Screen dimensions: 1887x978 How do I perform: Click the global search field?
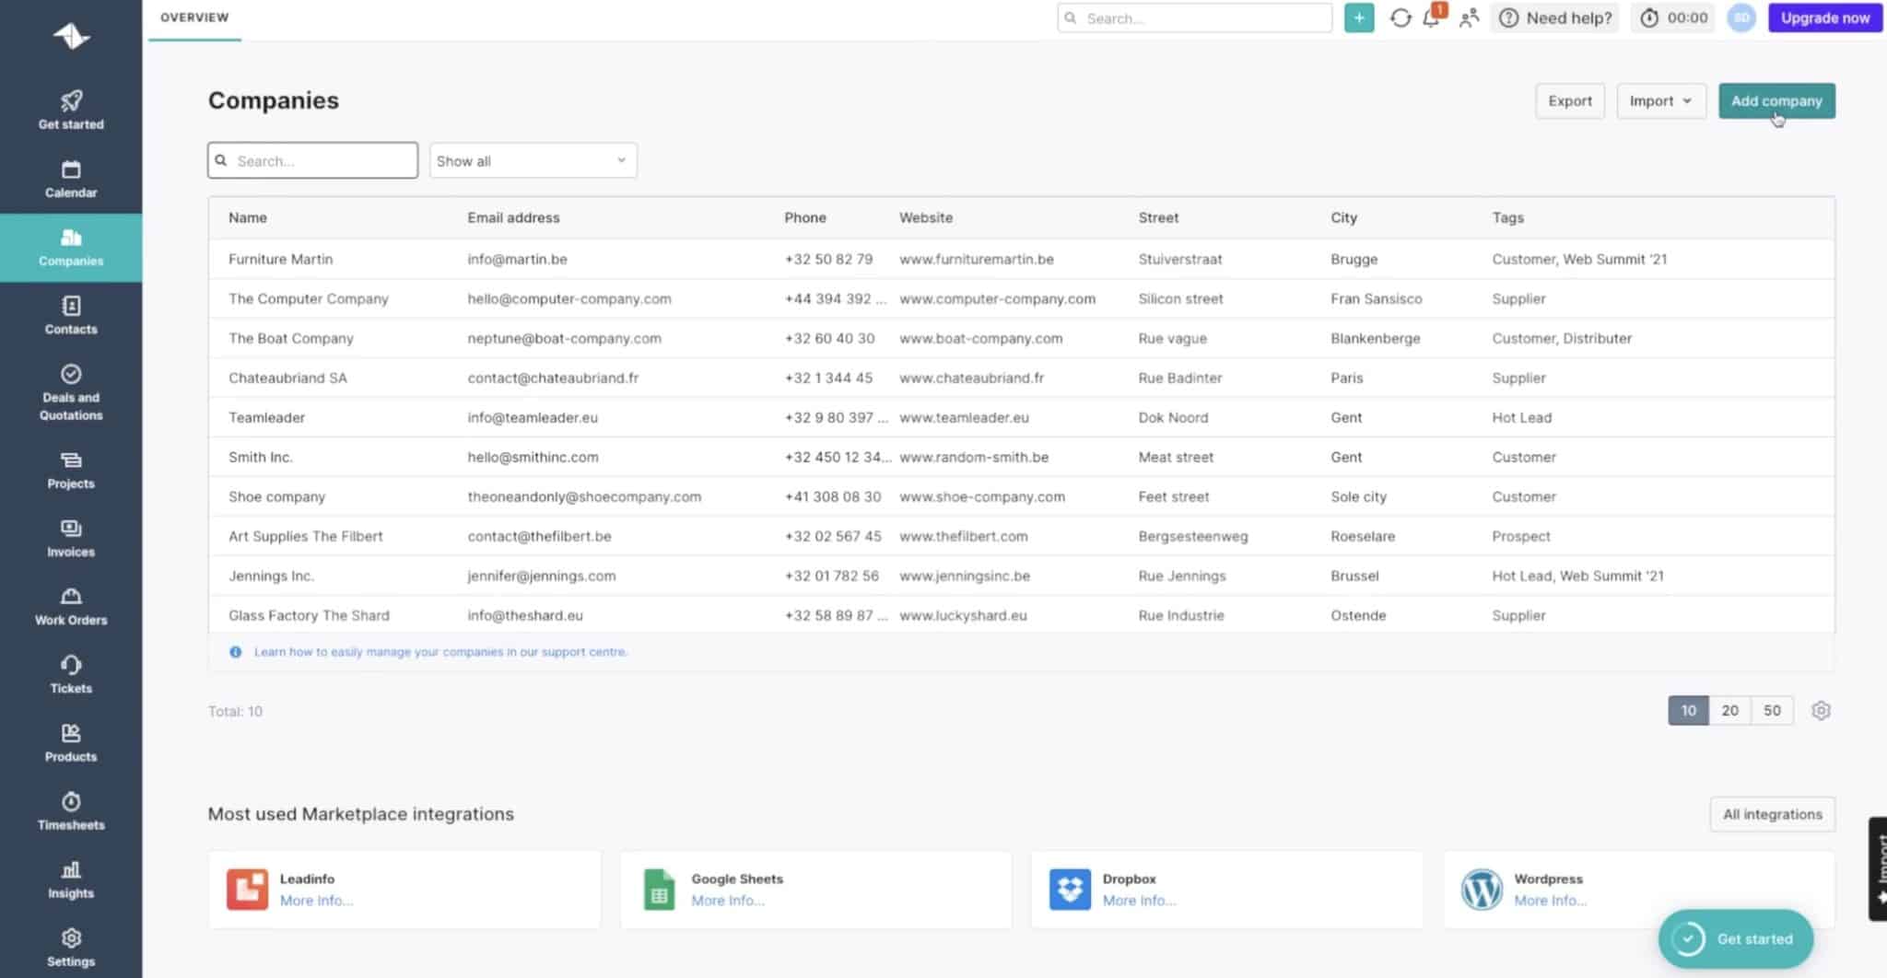coord(1195,17)
